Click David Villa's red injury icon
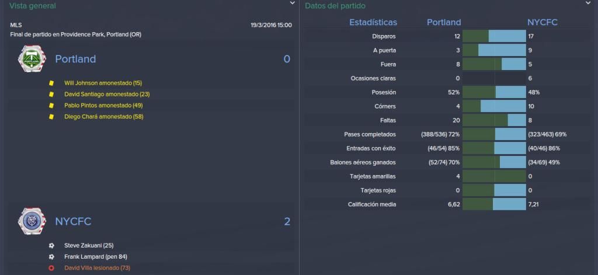Viewport: 598px width, 275px height. coord(51,268)
